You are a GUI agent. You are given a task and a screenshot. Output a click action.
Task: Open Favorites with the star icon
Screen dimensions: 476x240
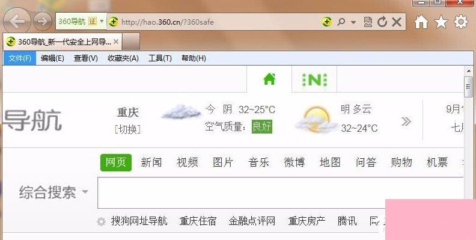click(x=441, y=22)
